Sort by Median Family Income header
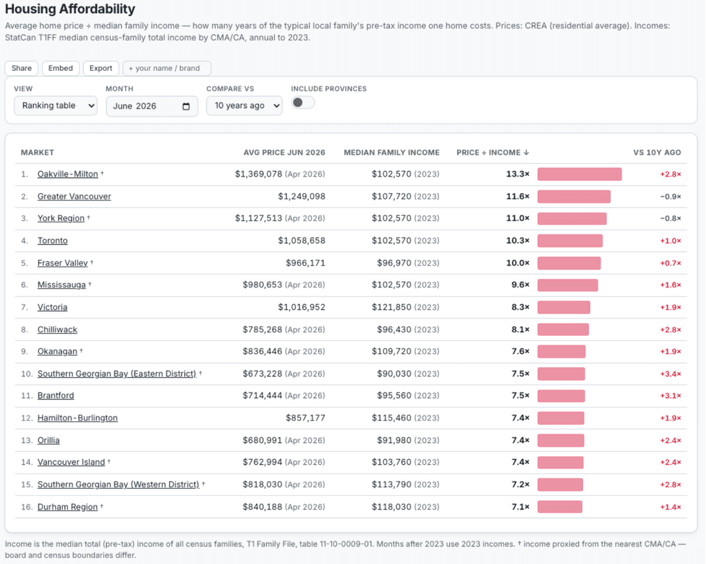 click(391, 153)
